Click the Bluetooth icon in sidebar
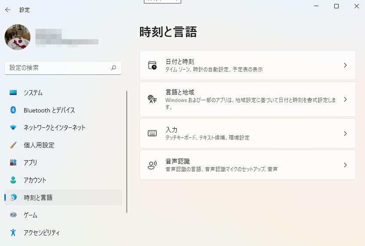The height and width of the screenshot is (246, 365). [13, 110]
